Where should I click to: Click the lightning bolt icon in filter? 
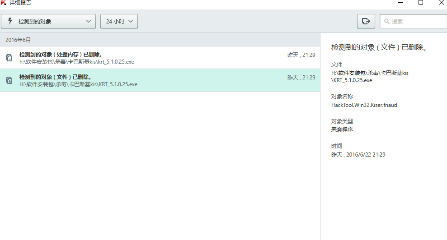point(10,21)
